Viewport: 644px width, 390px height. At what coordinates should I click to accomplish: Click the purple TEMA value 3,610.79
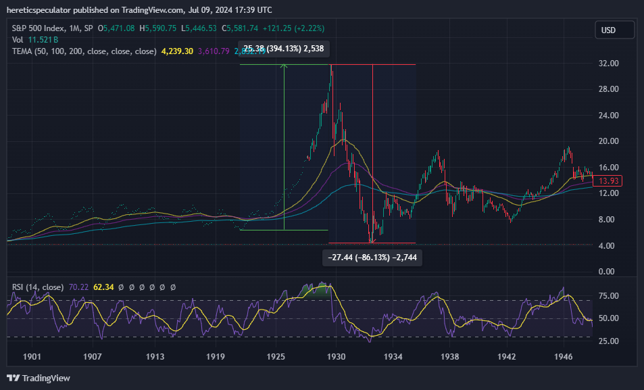click(x=214, y=51)
